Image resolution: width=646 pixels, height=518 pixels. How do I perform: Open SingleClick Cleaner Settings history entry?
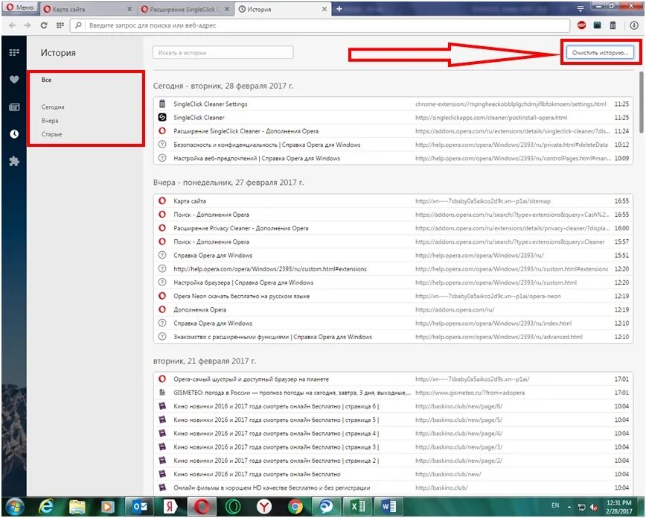393,104
